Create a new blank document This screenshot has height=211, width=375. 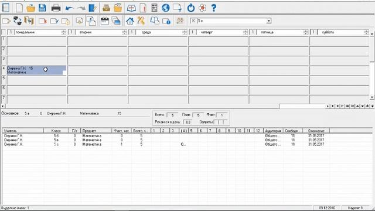point(19,8)
